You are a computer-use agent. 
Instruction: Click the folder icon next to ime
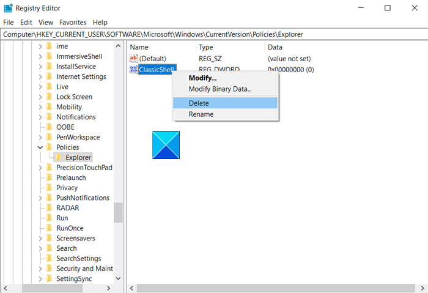(x=50, y=46)
